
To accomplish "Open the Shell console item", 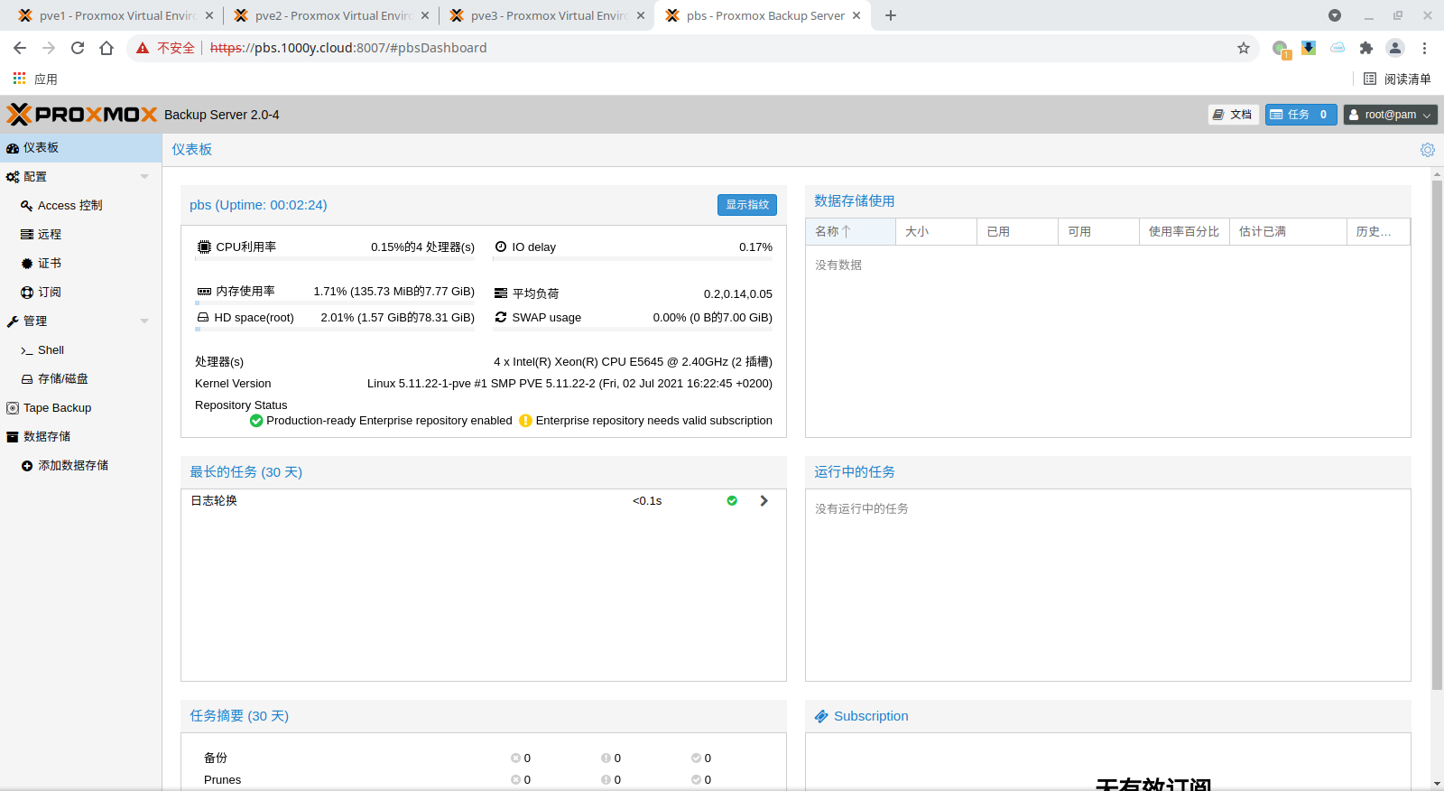I will (x=51, y=350).
